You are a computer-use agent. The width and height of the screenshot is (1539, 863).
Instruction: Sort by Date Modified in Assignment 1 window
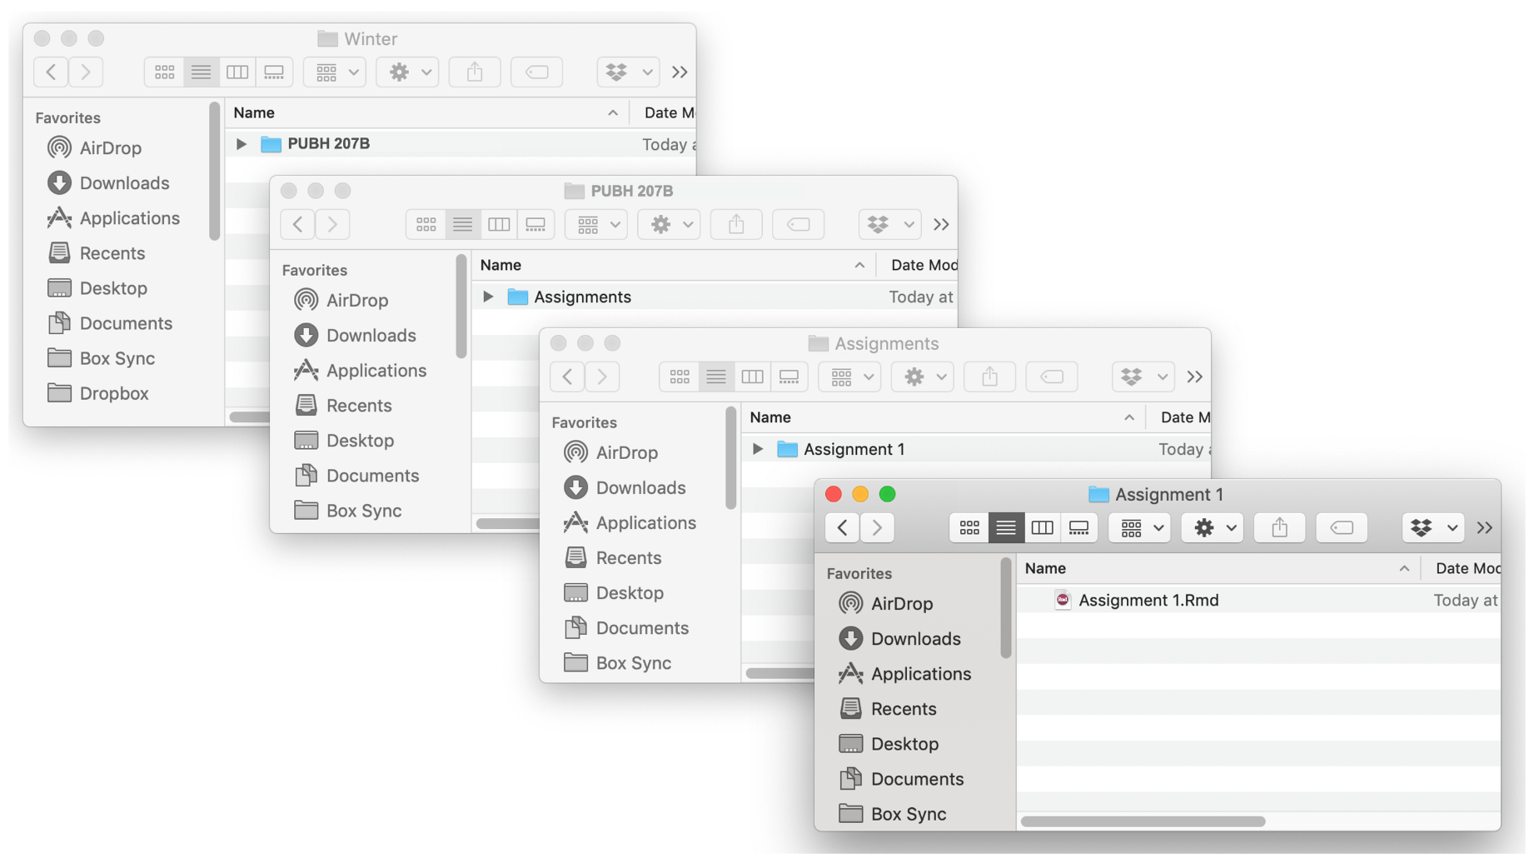point(1462,569)
